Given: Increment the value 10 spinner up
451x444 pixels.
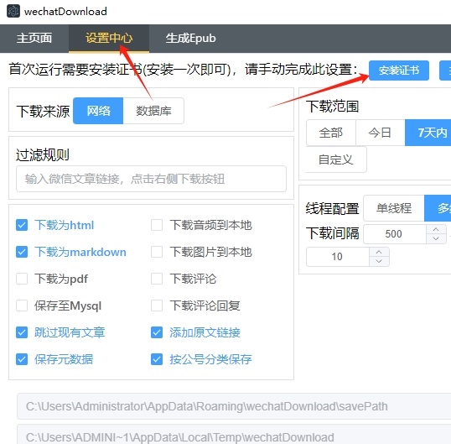Looking at the screenshot, I should click(x=379, y=252).
